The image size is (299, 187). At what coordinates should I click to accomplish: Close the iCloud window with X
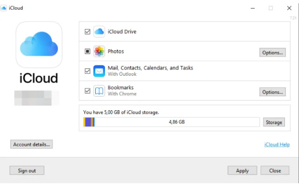point(289,8)
